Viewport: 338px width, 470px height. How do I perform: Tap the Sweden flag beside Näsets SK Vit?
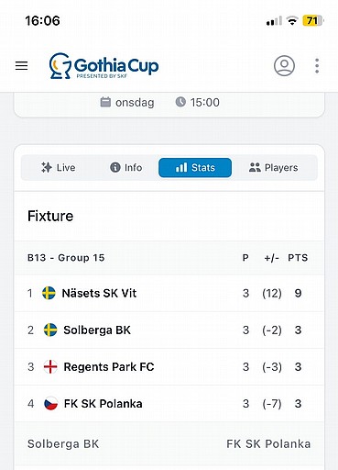point(49,293)
